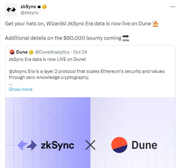Expand quoted tweet with Show more
This screenshot has width=179, height=168.
(21, 89)
